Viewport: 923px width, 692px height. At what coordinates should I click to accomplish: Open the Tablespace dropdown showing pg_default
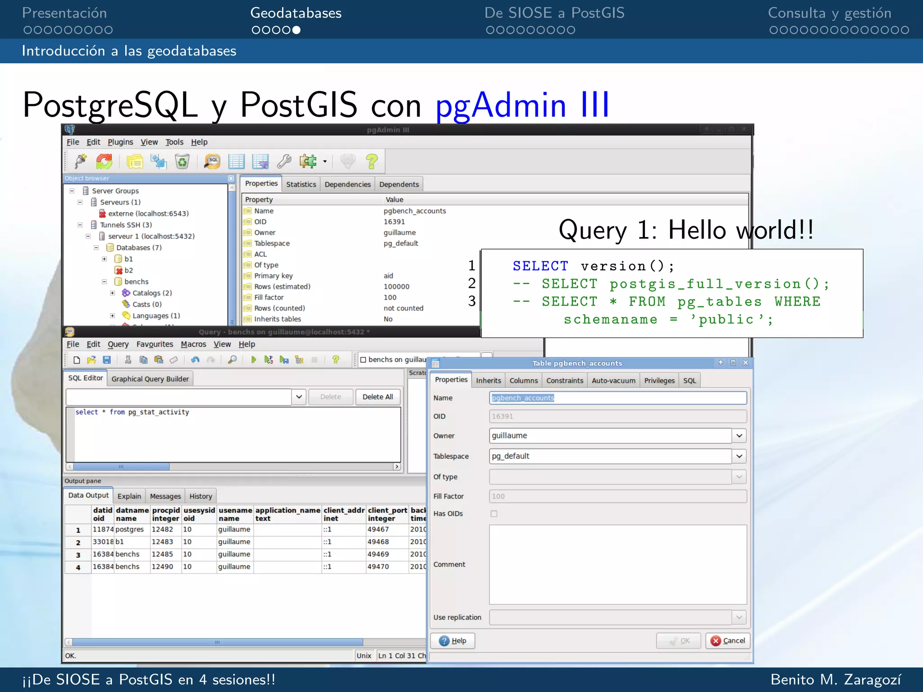[x=739, y=456]
